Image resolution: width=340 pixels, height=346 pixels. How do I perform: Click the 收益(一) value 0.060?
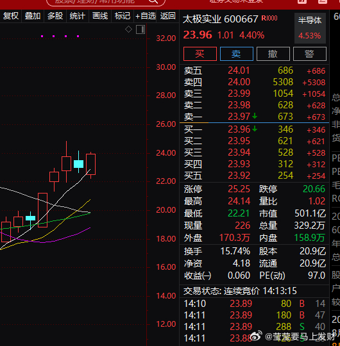pos(239,276)
